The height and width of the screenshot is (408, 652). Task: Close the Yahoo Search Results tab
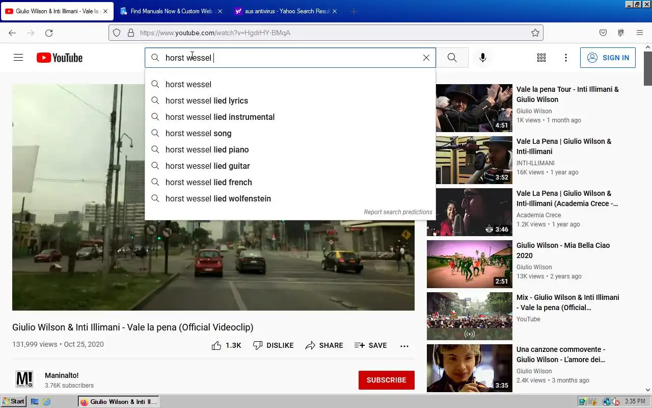point(335,11)
